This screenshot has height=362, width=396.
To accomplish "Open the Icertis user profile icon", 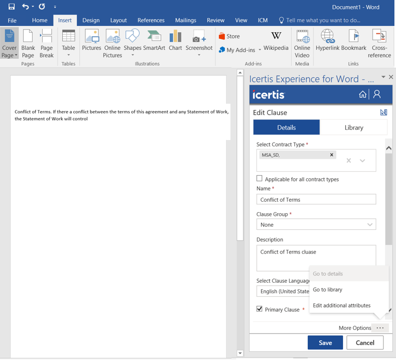I will pos(377,94).
